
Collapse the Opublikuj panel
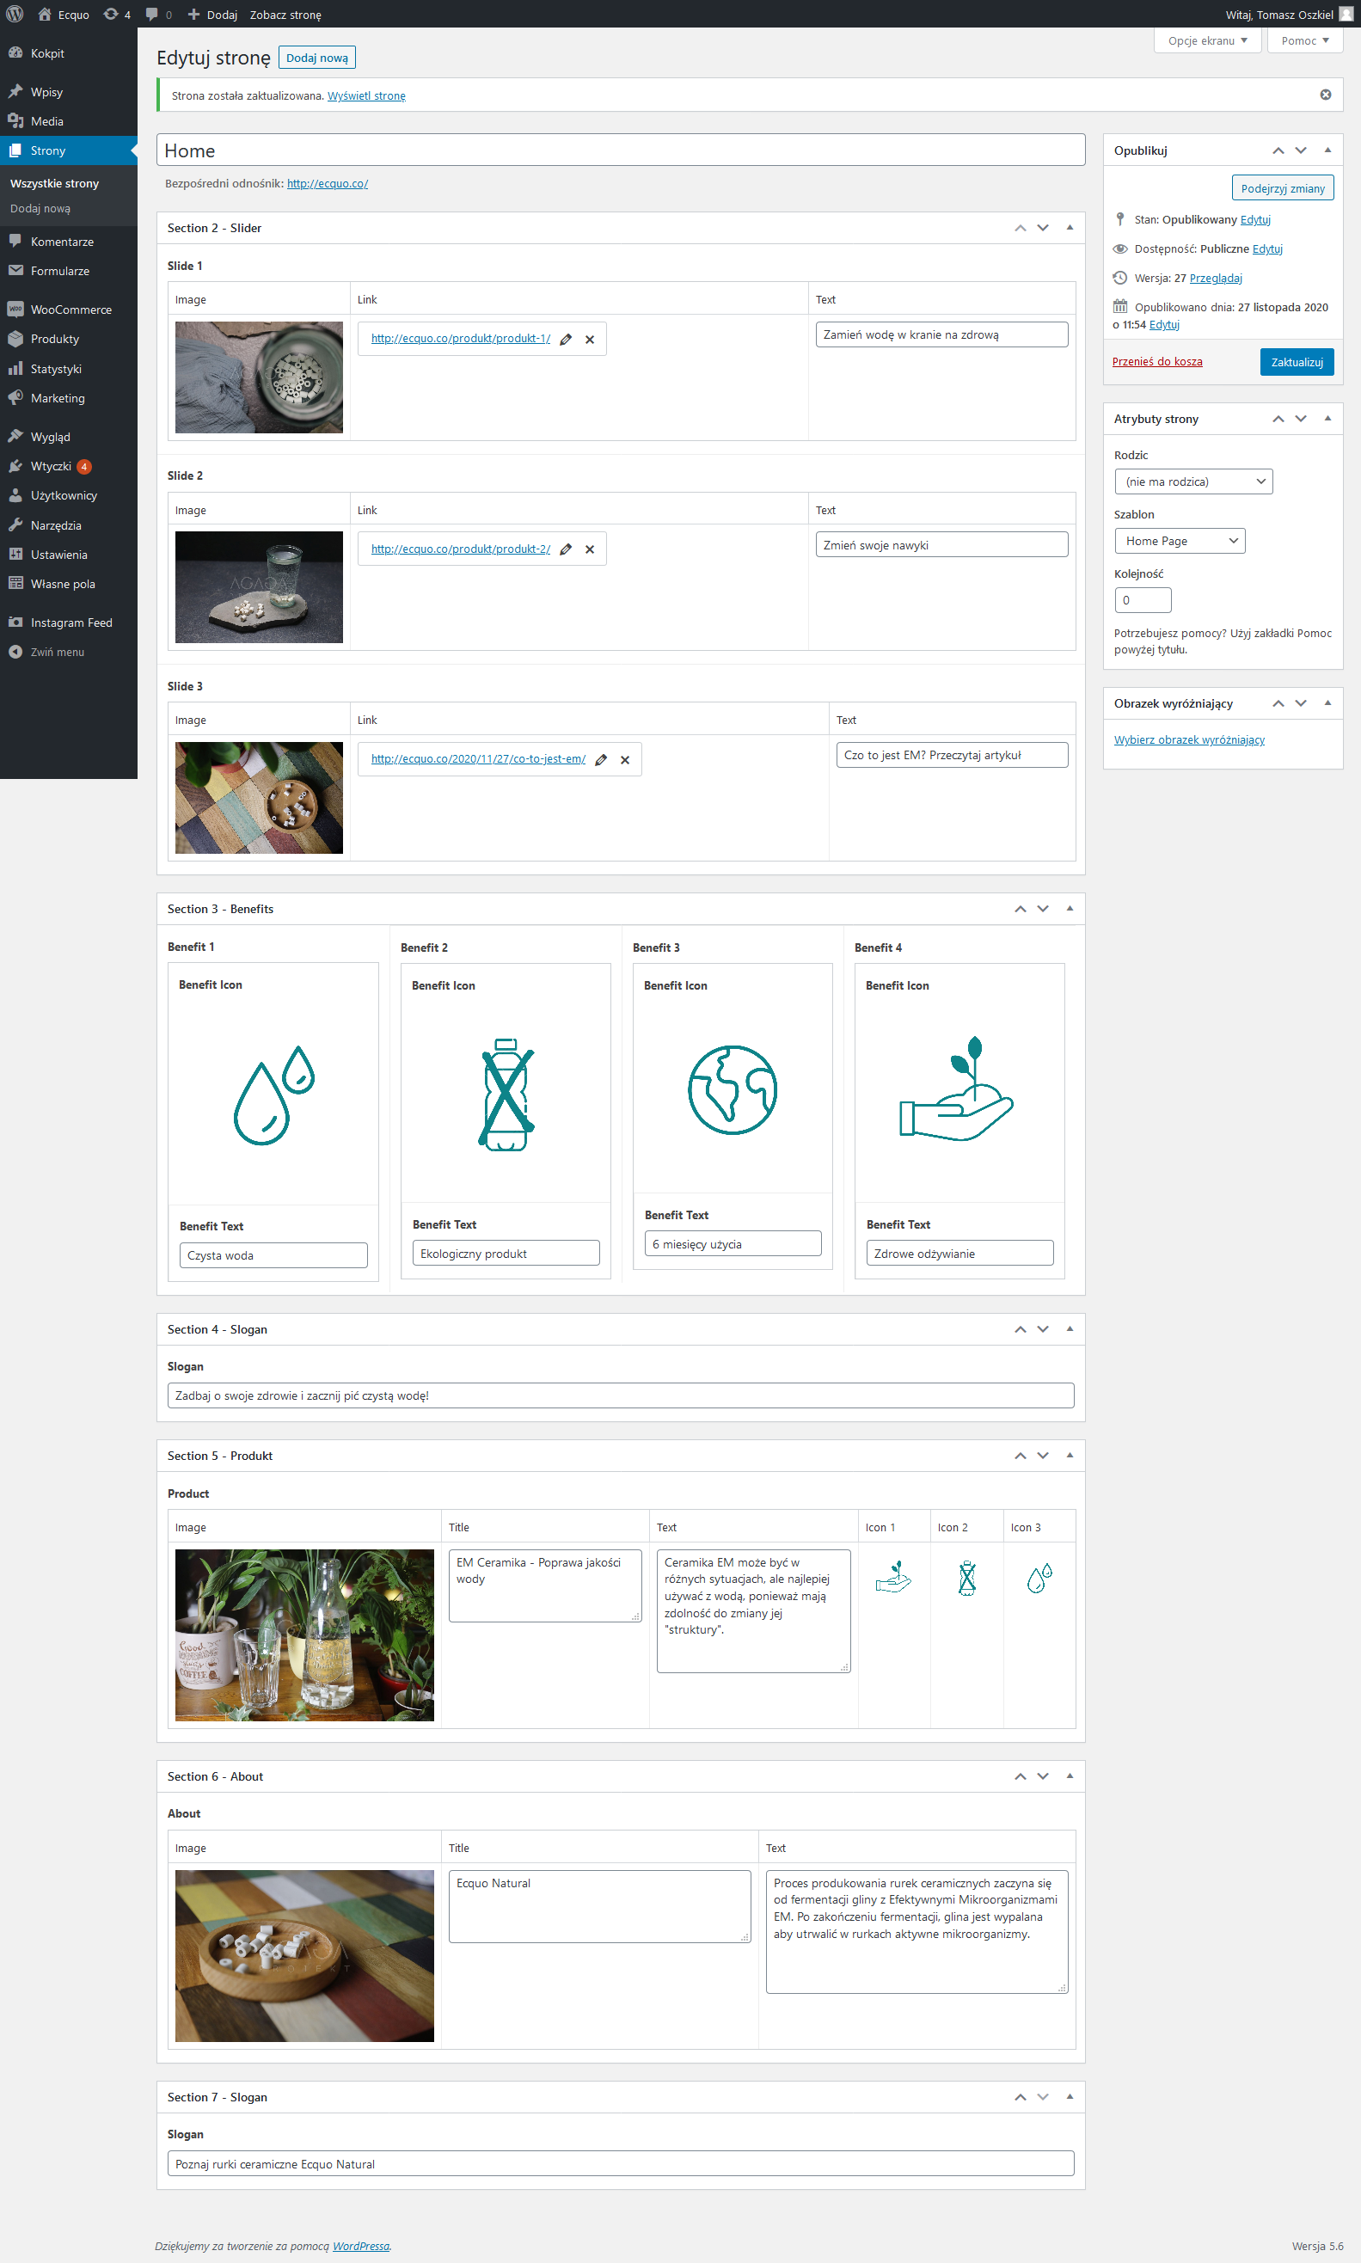(x=1327, y=150)
